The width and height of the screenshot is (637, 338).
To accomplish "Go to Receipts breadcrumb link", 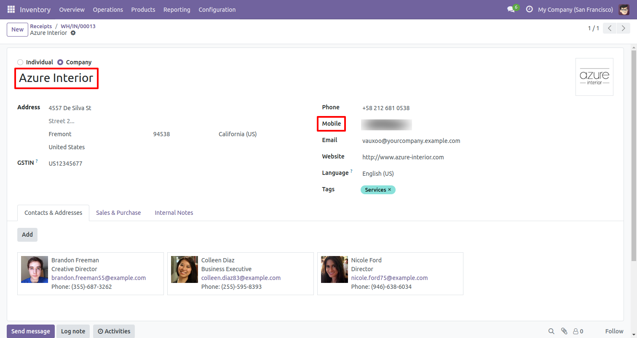I will click(41, 26).
